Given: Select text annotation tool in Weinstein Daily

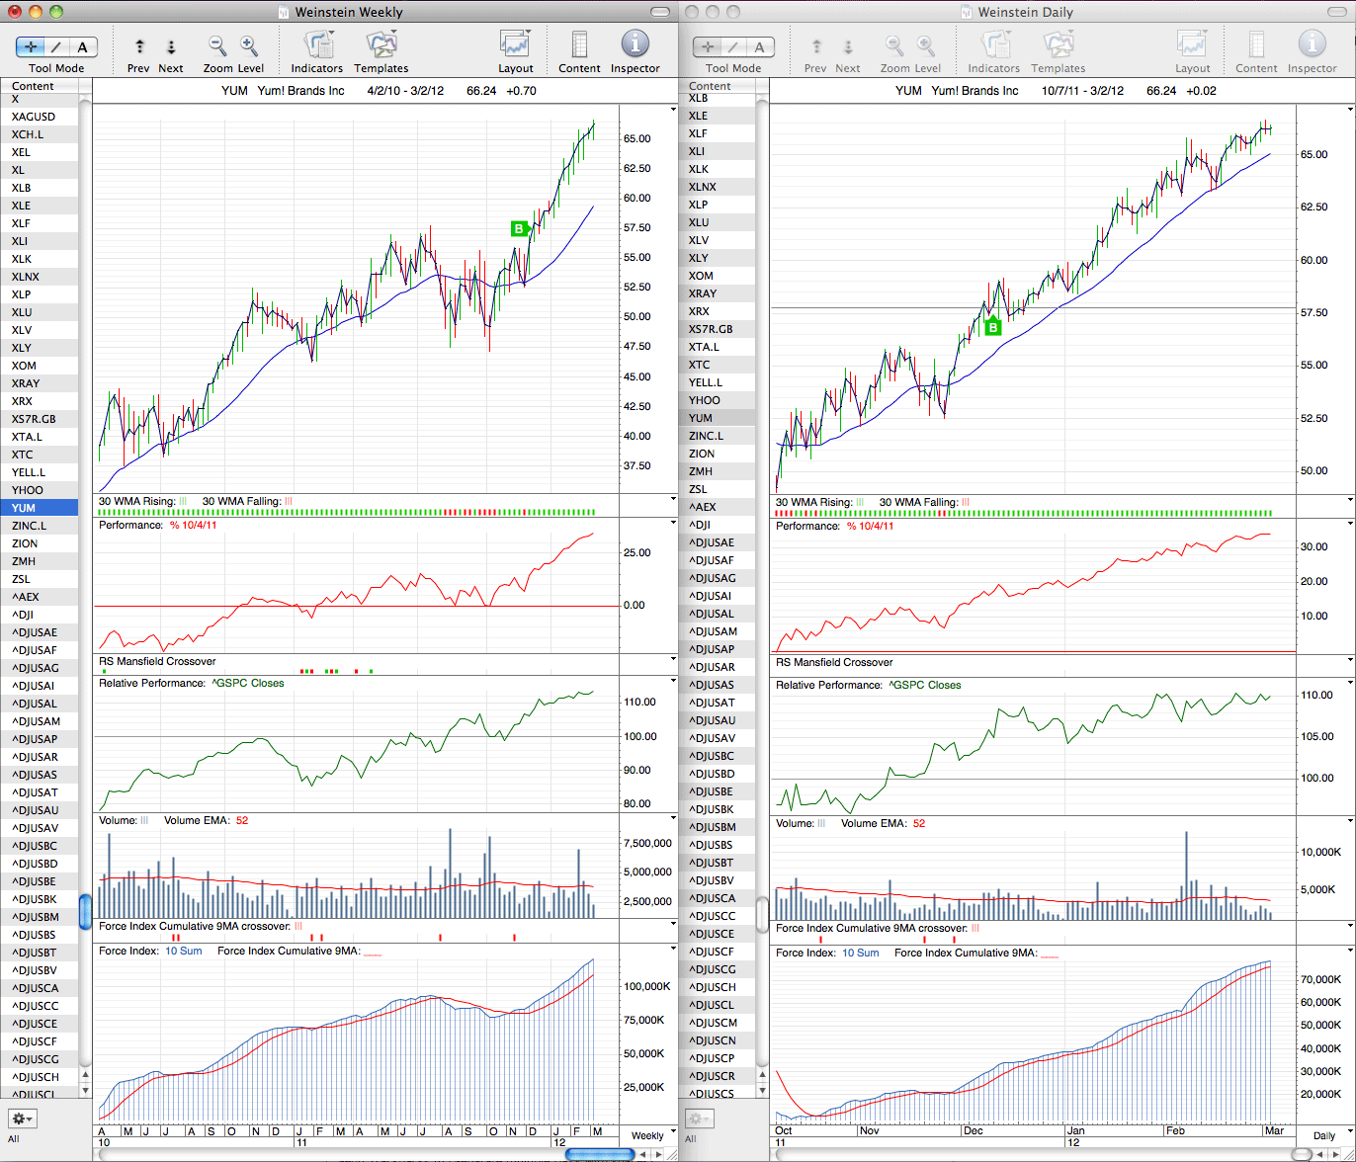Looking at the screenshot, I should click(x=760, y=46).
